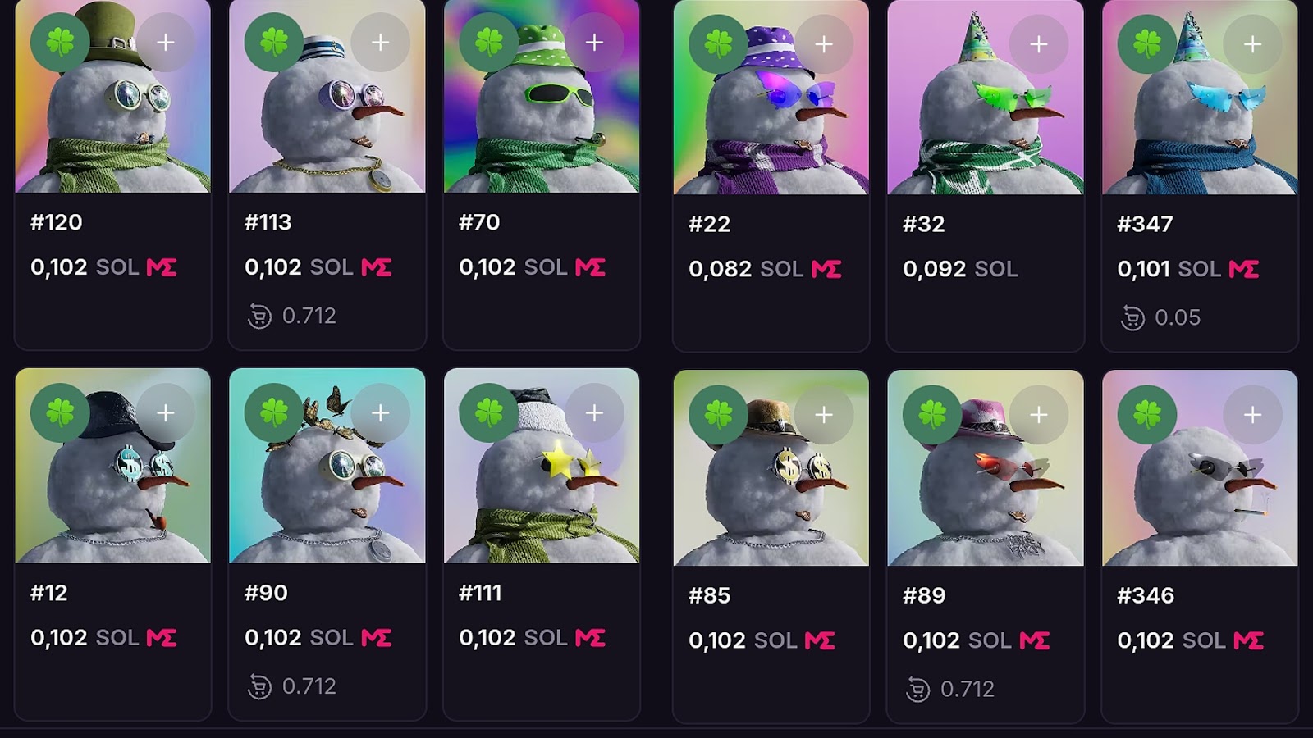
Task: Click the Magic Eden logo on #22
Action: pos(826,269)
